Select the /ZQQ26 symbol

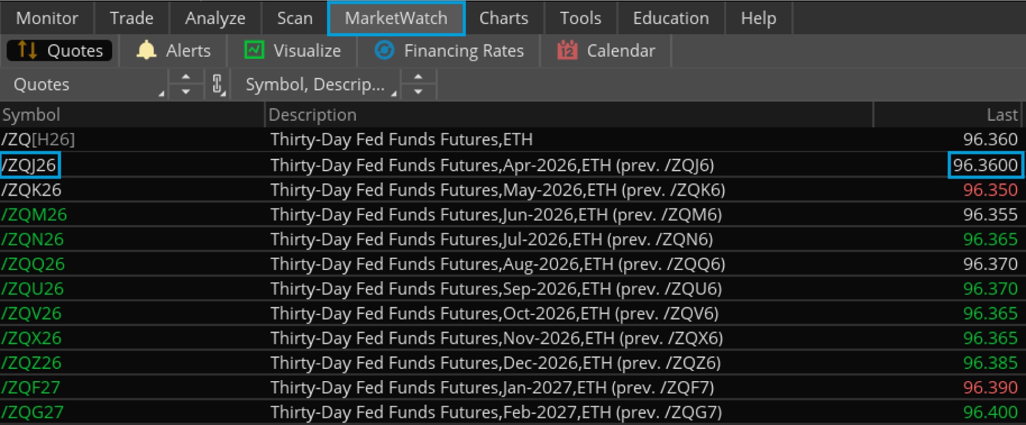(x=33, y=264)
